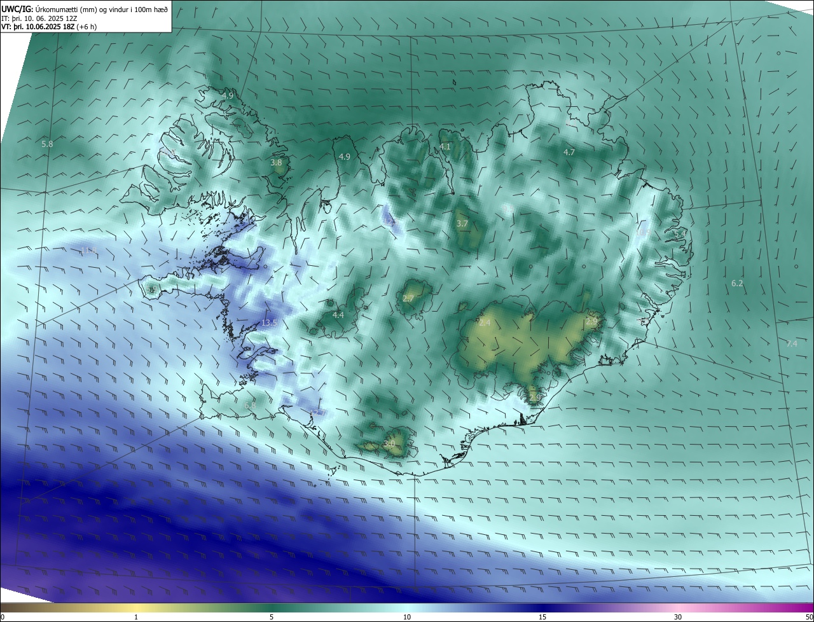Click the 10 tick label on the color scale
The height and width of the screenshot is (622, 814).
(407, 617)
